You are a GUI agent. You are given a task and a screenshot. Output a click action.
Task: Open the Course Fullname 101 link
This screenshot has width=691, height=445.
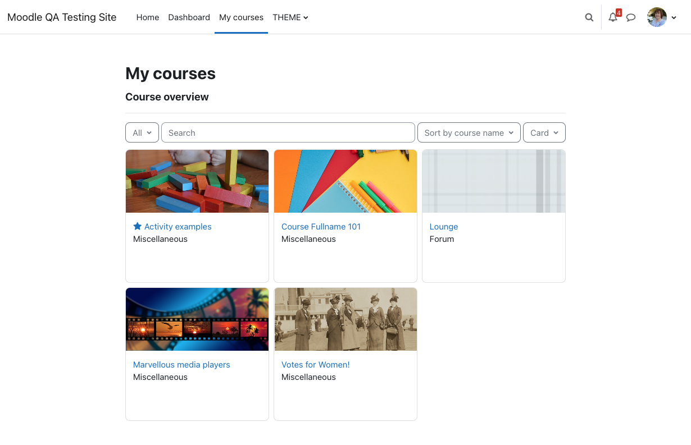tap(321, 227)
